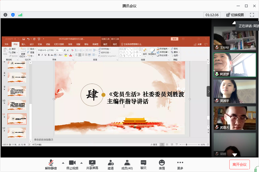Open the More (更多) options
Image resolution: width=259 pixels, height=172 pixels.
pos(180,164)
